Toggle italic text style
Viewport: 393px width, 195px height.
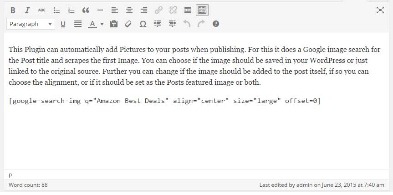[x=27, y=10]
